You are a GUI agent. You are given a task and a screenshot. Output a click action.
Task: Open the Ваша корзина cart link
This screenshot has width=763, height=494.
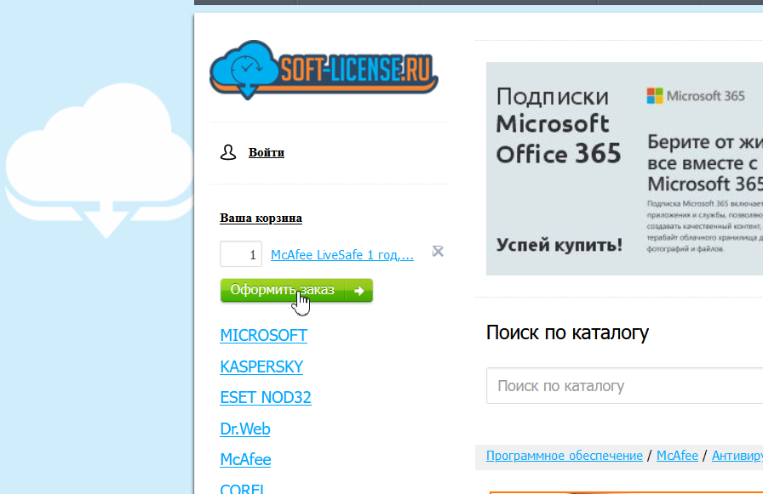point(261,219)
